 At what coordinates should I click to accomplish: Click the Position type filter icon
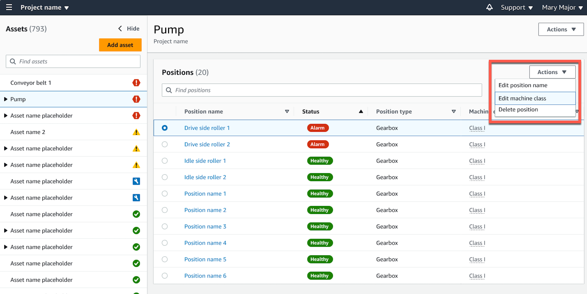click(x=454, y=112)
